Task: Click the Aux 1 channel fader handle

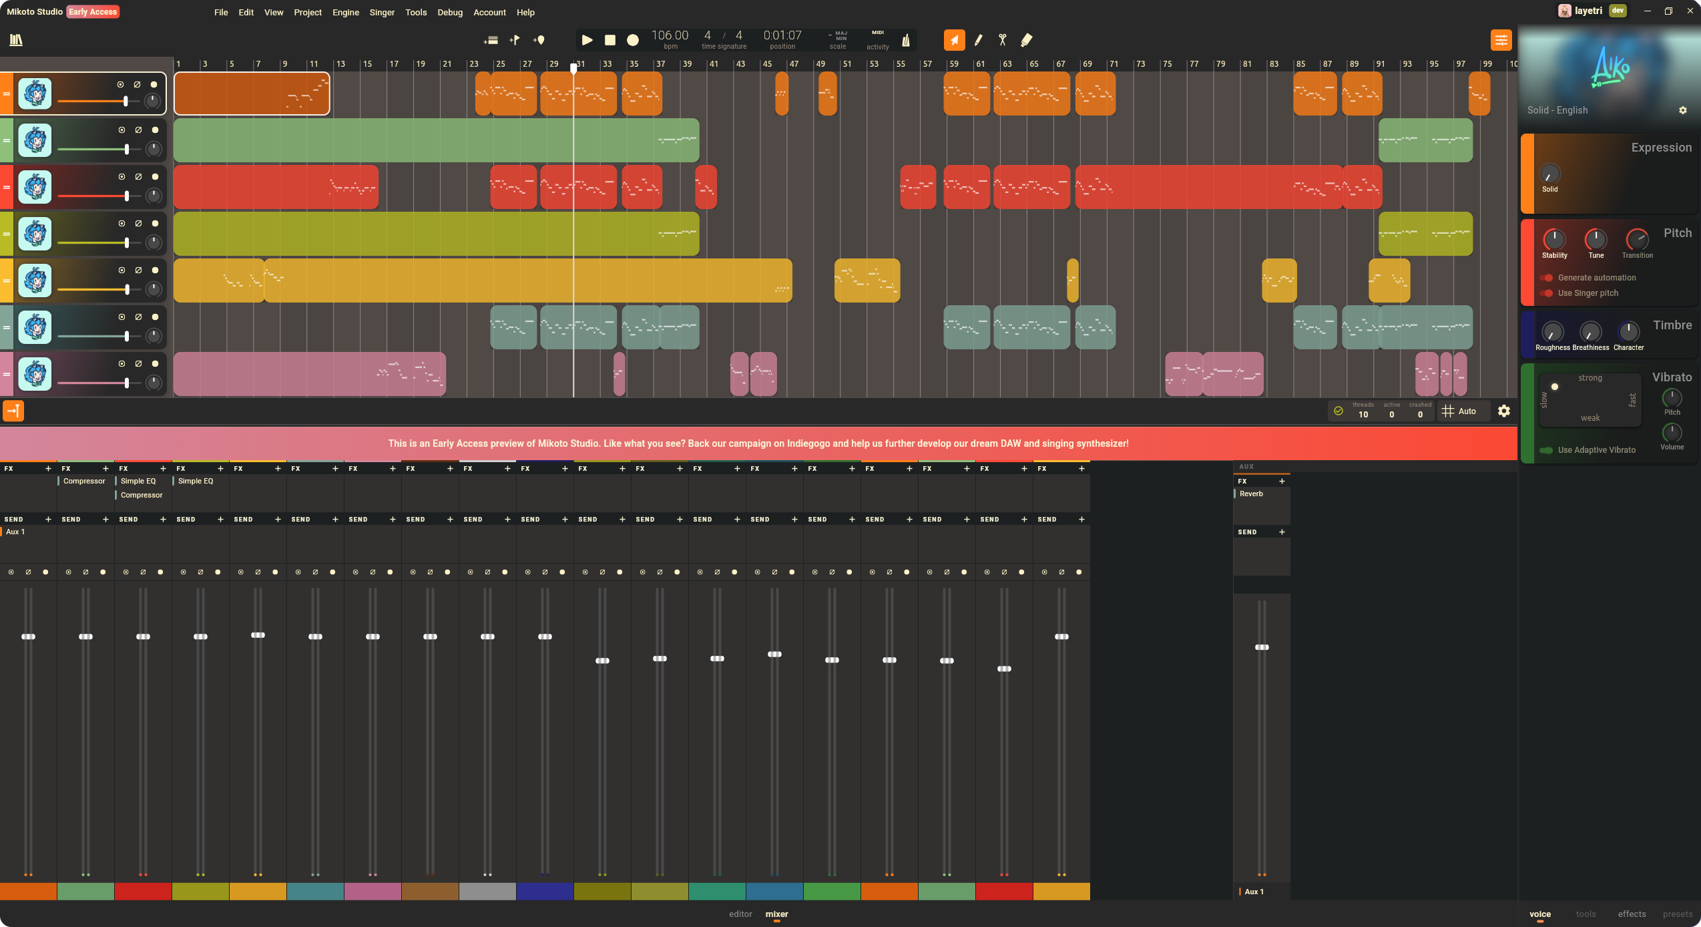Action: click(1261, 647)
